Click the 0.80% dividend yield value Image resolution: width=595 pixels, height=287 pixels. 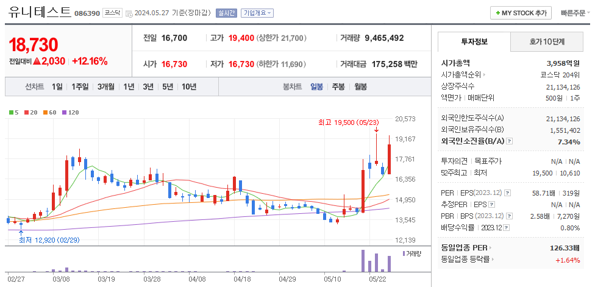570,229
